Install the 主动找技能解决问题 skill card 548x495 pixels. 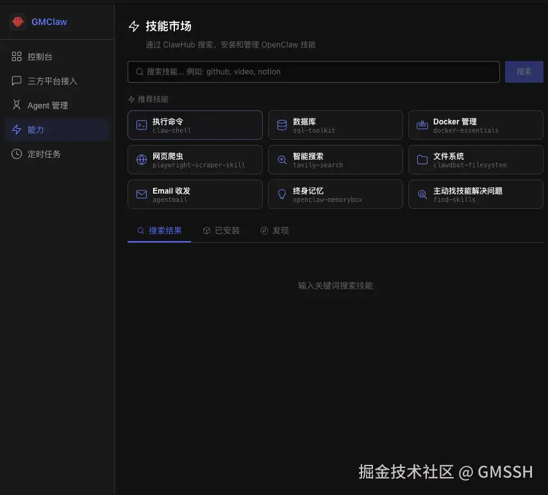[x=476, y=194]
